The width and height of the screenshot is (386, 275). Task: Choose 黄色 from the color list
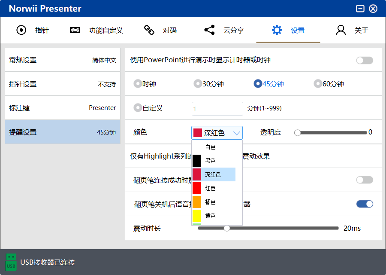[x=214, y=216]
